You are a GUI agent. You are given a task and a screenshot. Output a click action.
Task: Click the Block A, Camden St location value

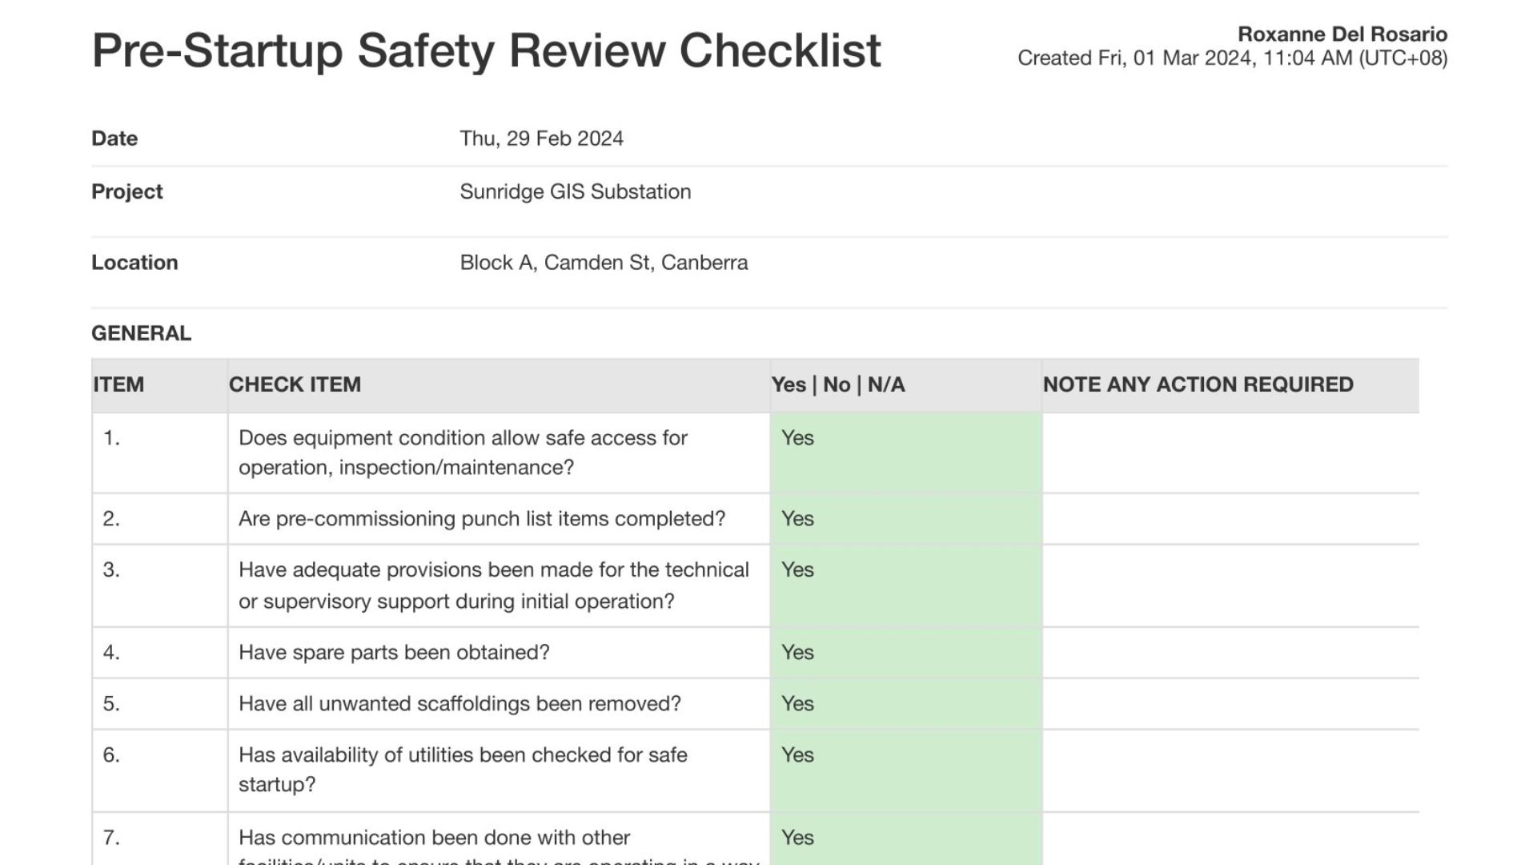pyautogui.click(x=604, y=263)
